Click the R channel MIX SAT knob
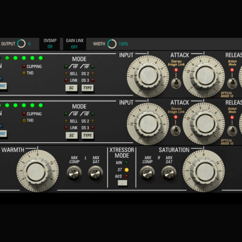The width and height of the screenshot is (242, 242). click(x=169, y=173)
